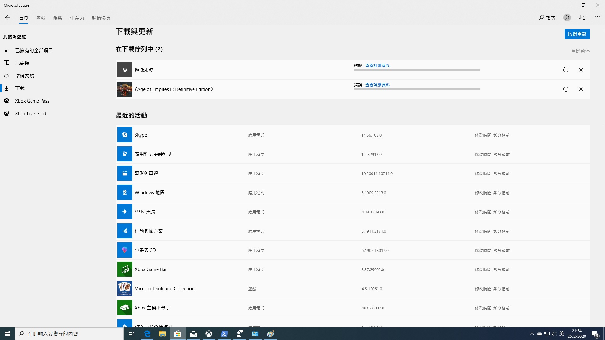Open the 首頁 tab

pos(24,18)
